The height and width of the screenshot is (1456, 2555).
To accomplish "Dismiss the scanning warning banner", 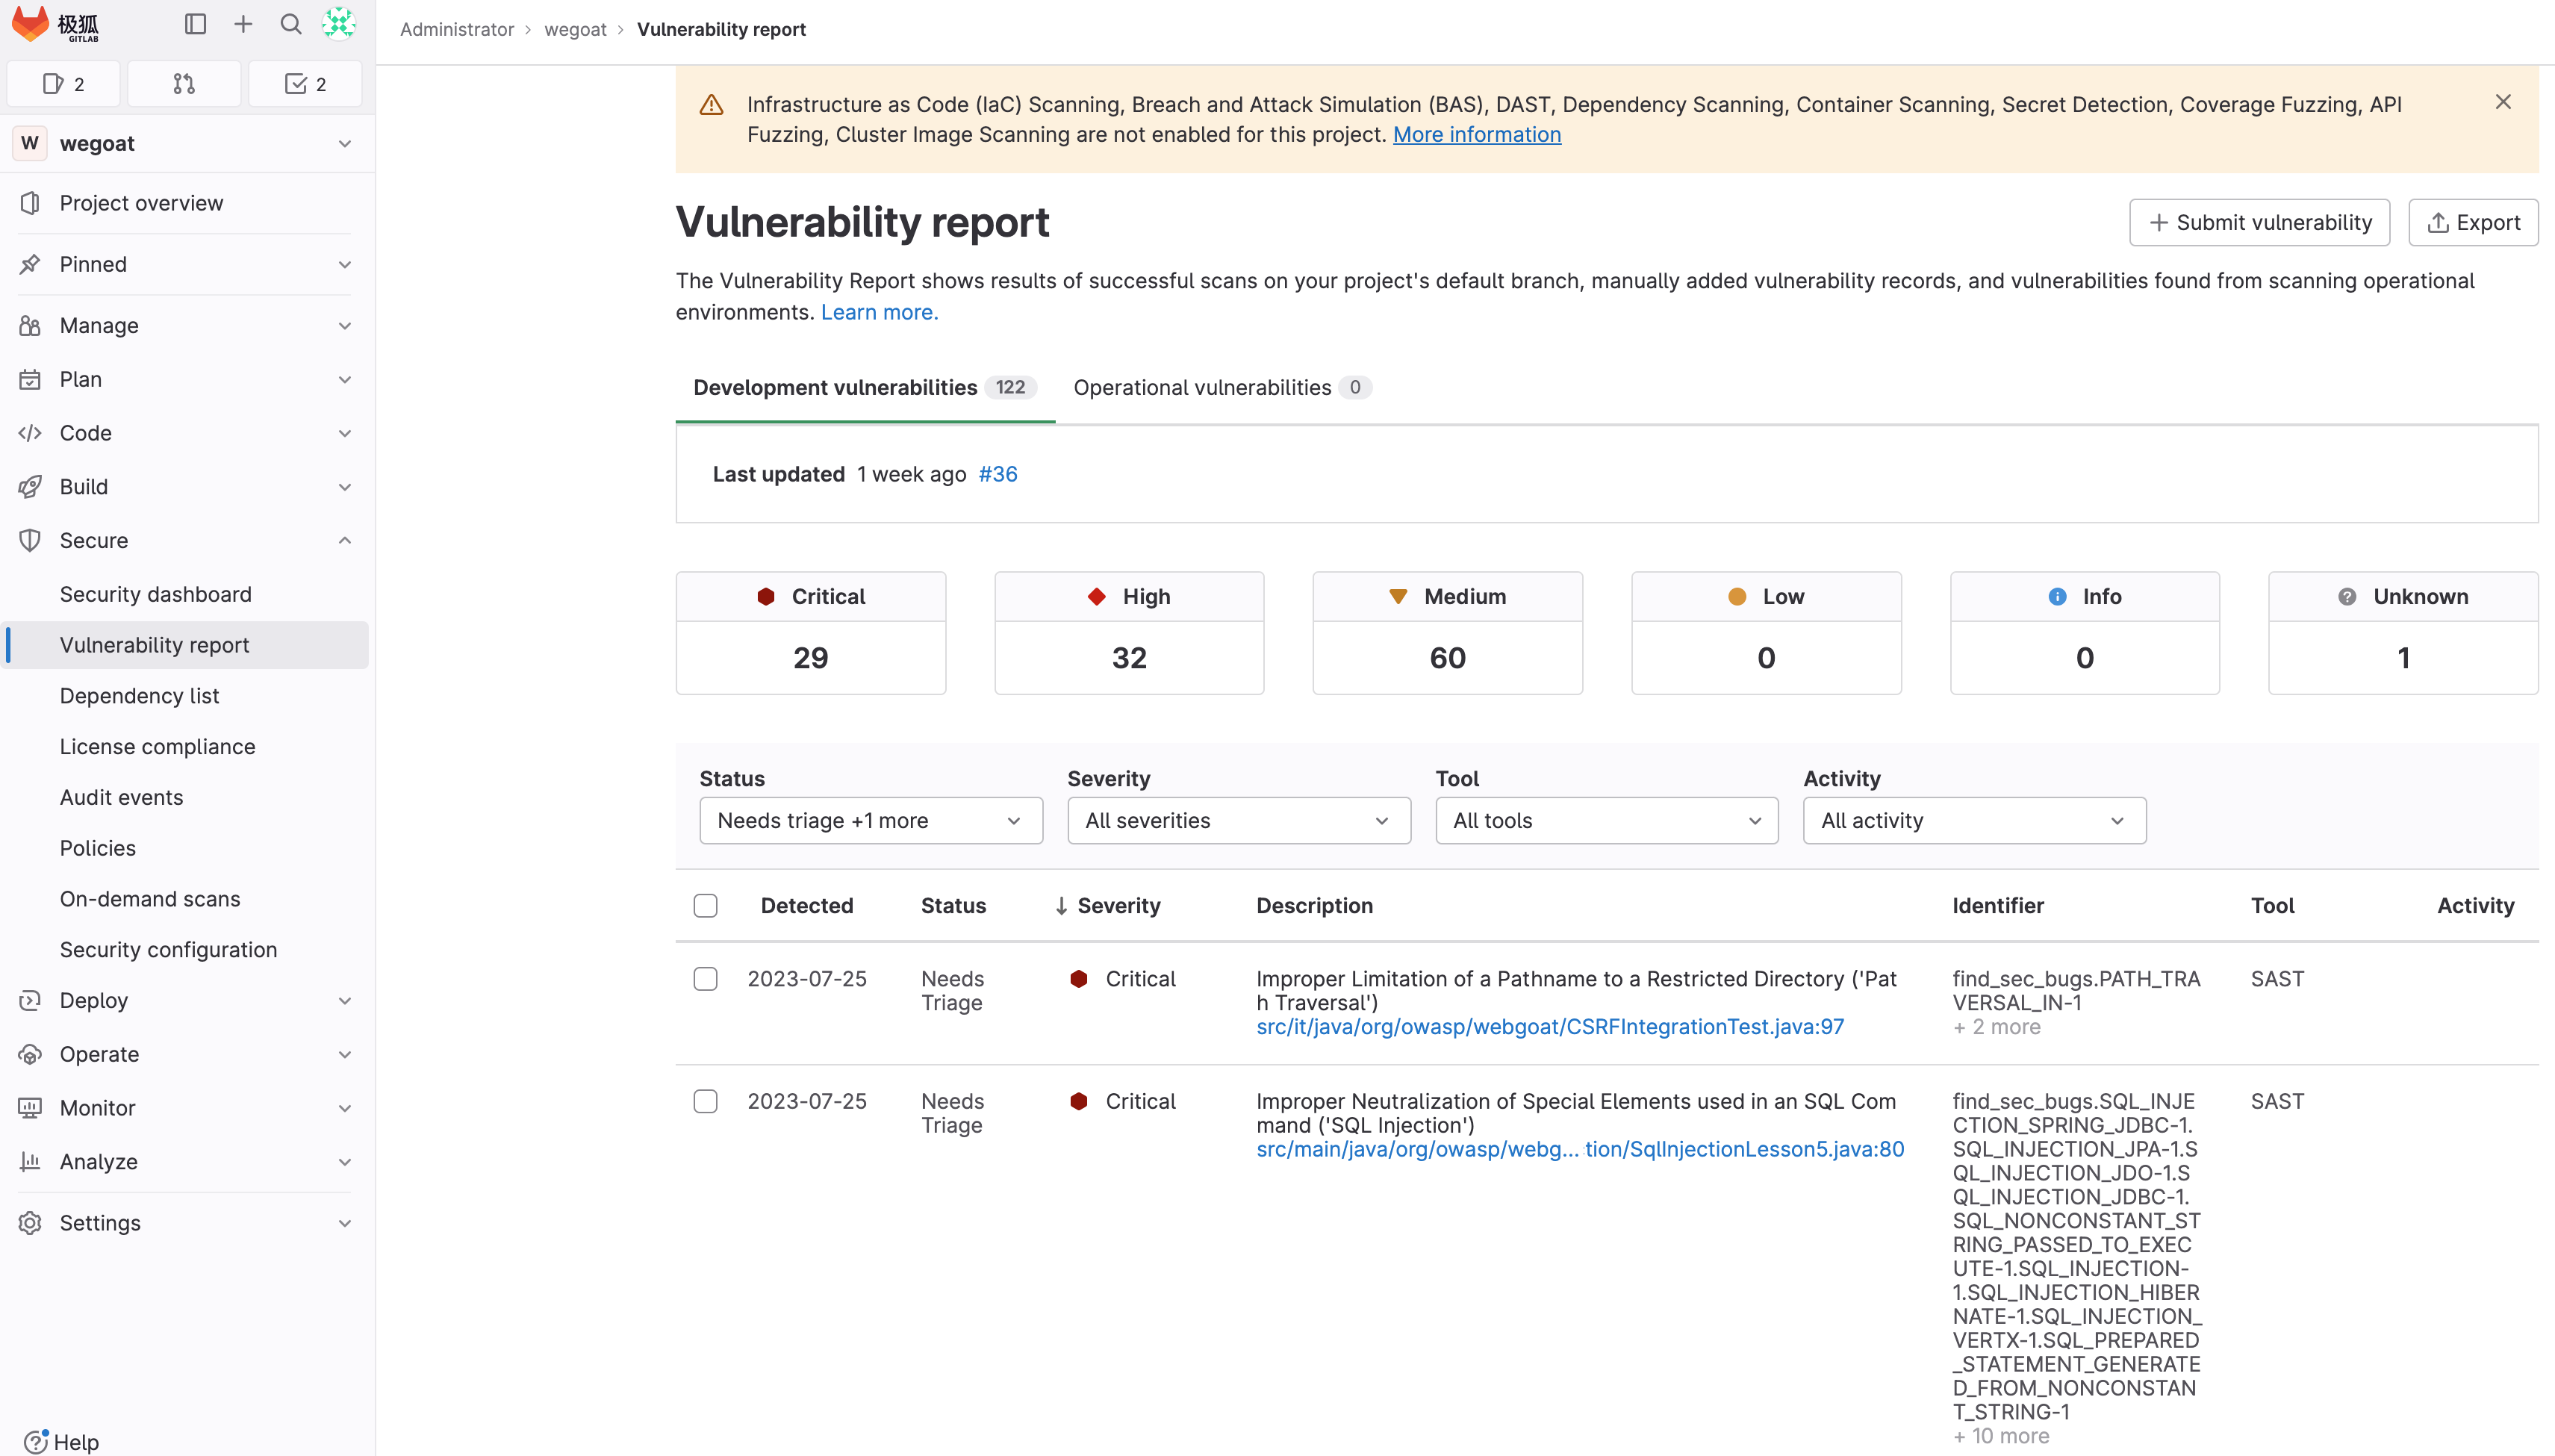I will point(2502,102).
